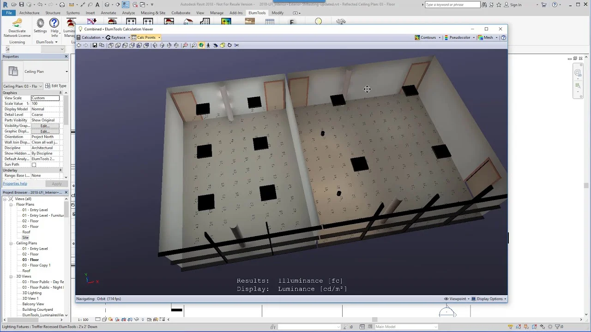This screenshot has height=332, width=591.
Task: Collapse the 3D Views tree node
Action: coord(11,276)
